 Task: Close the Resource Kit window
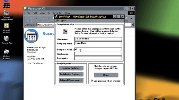133,8
